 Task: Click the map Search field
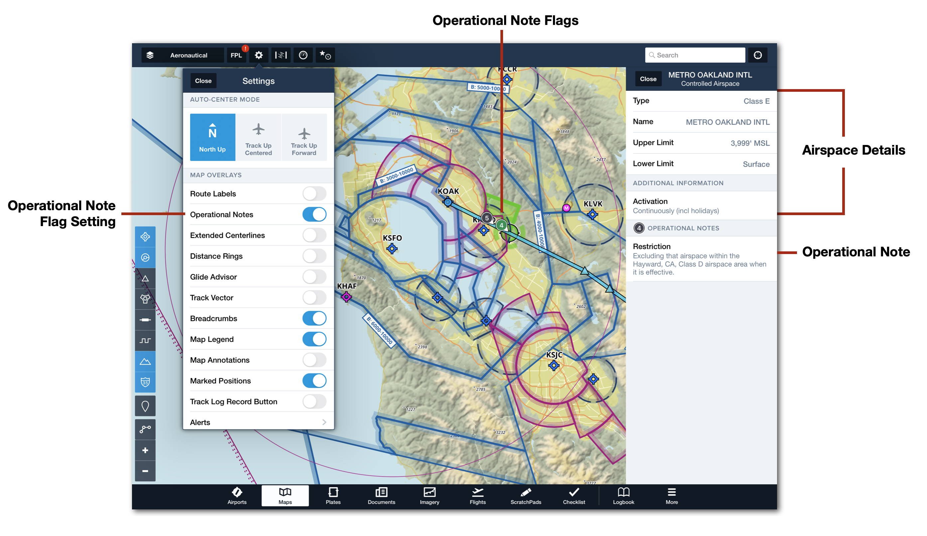pyautogui.click(x=695, y=55)
